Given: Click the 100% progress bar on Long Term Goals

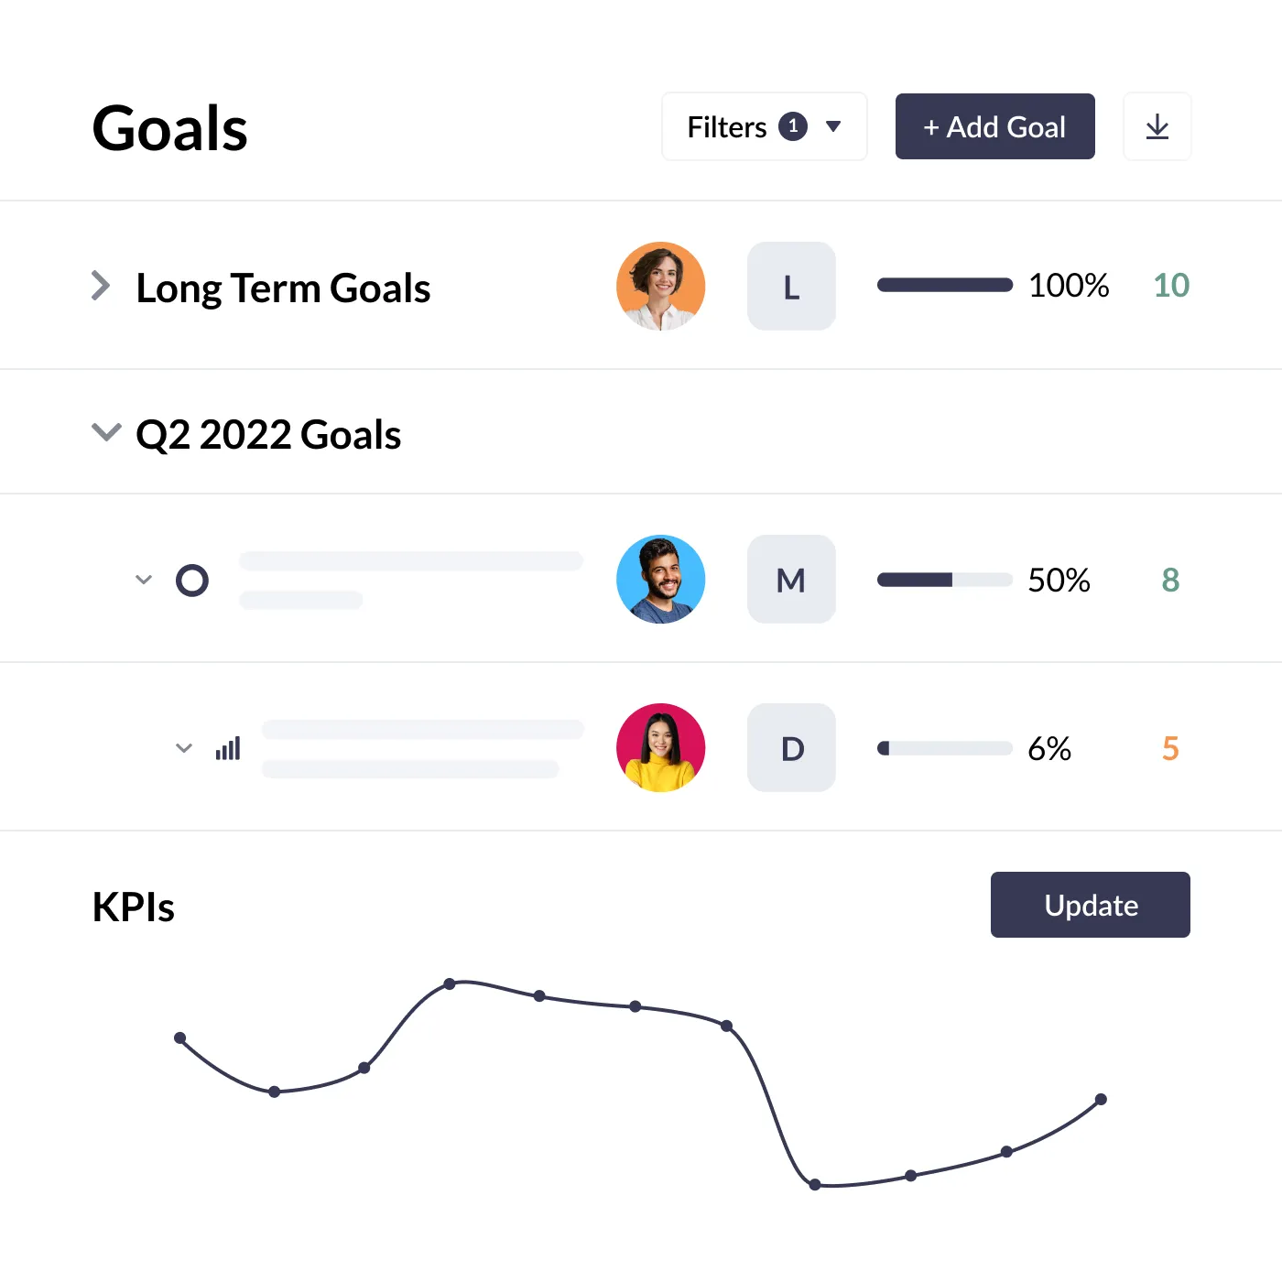Looking at the screenshot, I should (943, 286).
